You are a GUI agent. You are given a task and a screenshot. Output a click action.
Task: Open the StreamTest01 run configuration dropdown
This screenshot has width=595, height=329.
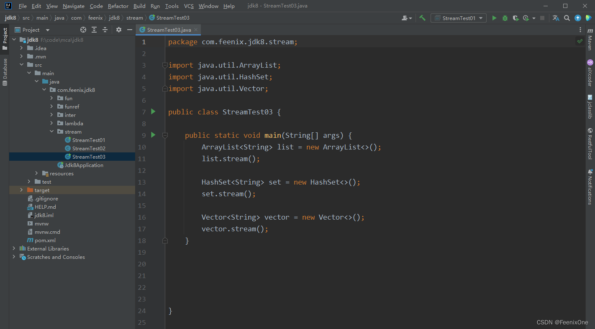pos(459,18)
